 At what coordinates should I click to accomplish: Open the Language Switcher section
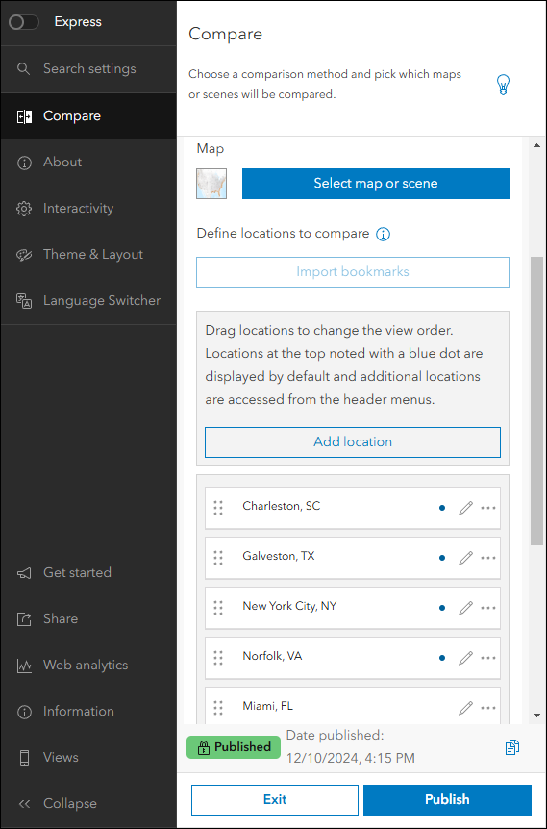[x=88, y=301]
